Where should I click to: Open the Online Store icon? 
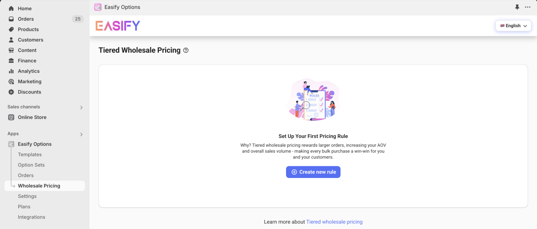[x=11, y=117]
